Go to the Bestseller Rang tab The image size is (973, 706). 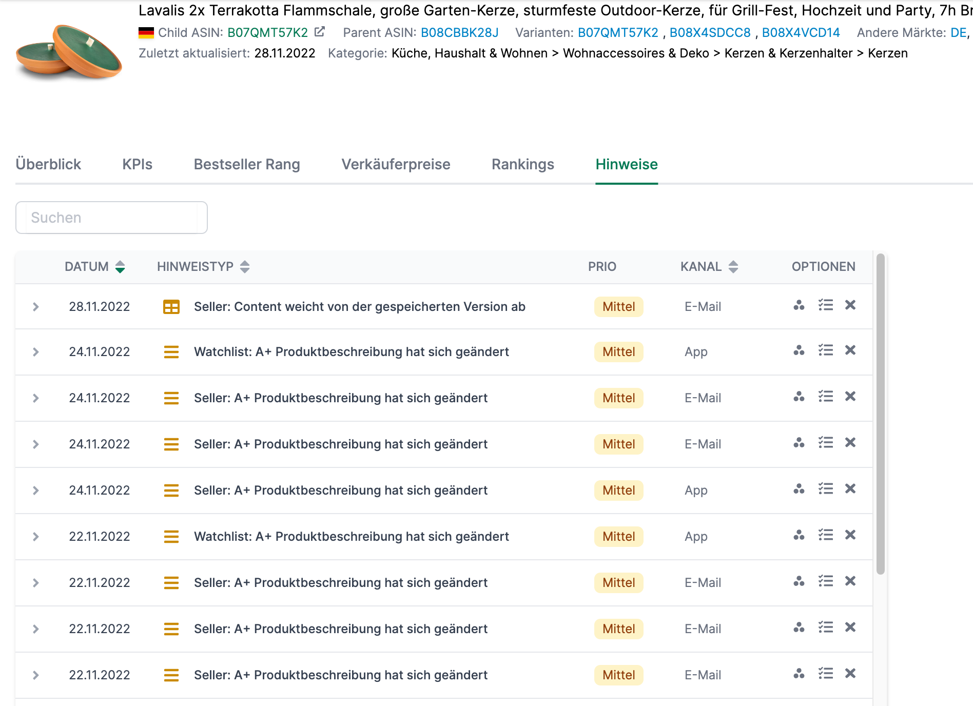coord(247,164)
